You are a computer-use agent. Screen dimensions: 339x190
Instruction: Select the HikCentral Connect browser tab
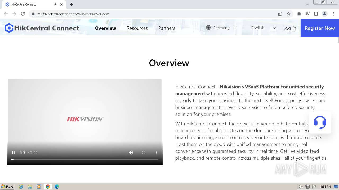(x=34, y=4)
